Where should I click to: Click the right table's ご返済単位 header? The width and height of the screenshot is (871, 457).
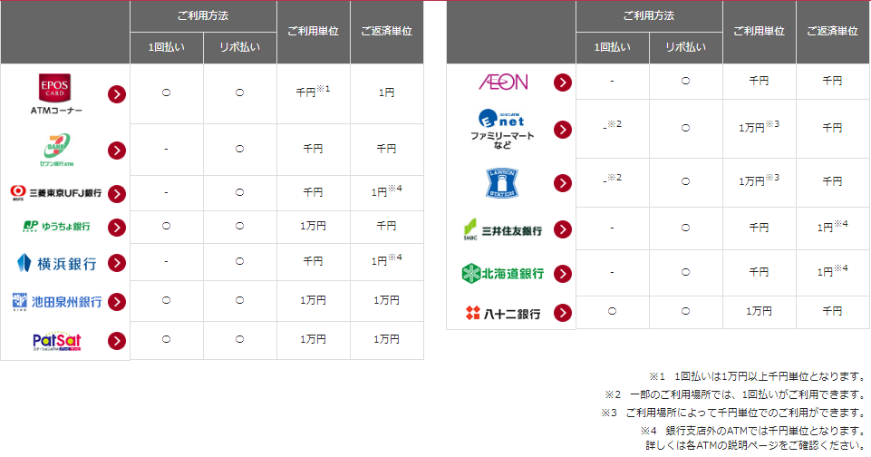pos(832,32)
